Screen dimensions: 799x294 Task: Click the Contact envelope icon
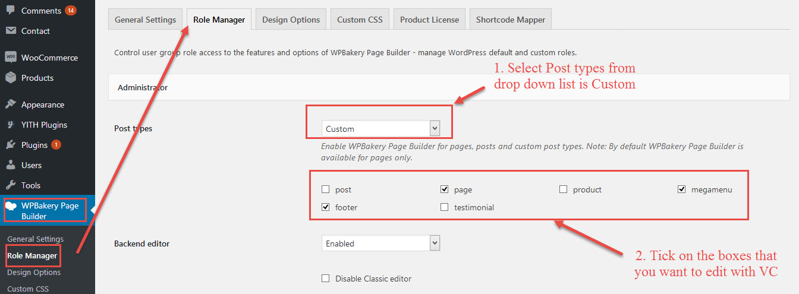pyautogui.click(x=11, y=31)
